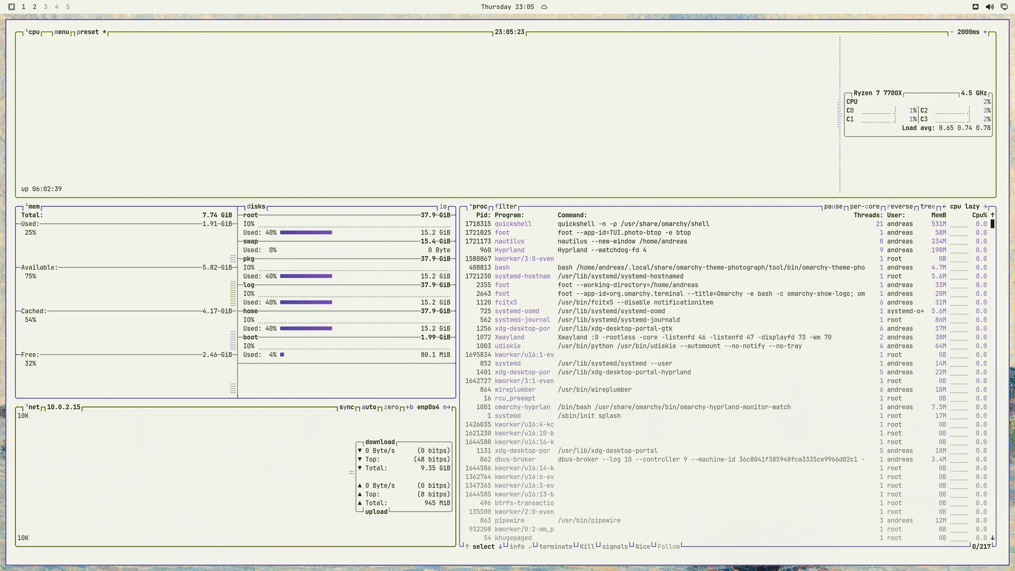The height and width of the screenshot is (571, 1015).
Task: Open the btop menu
Action: [62, 32]
